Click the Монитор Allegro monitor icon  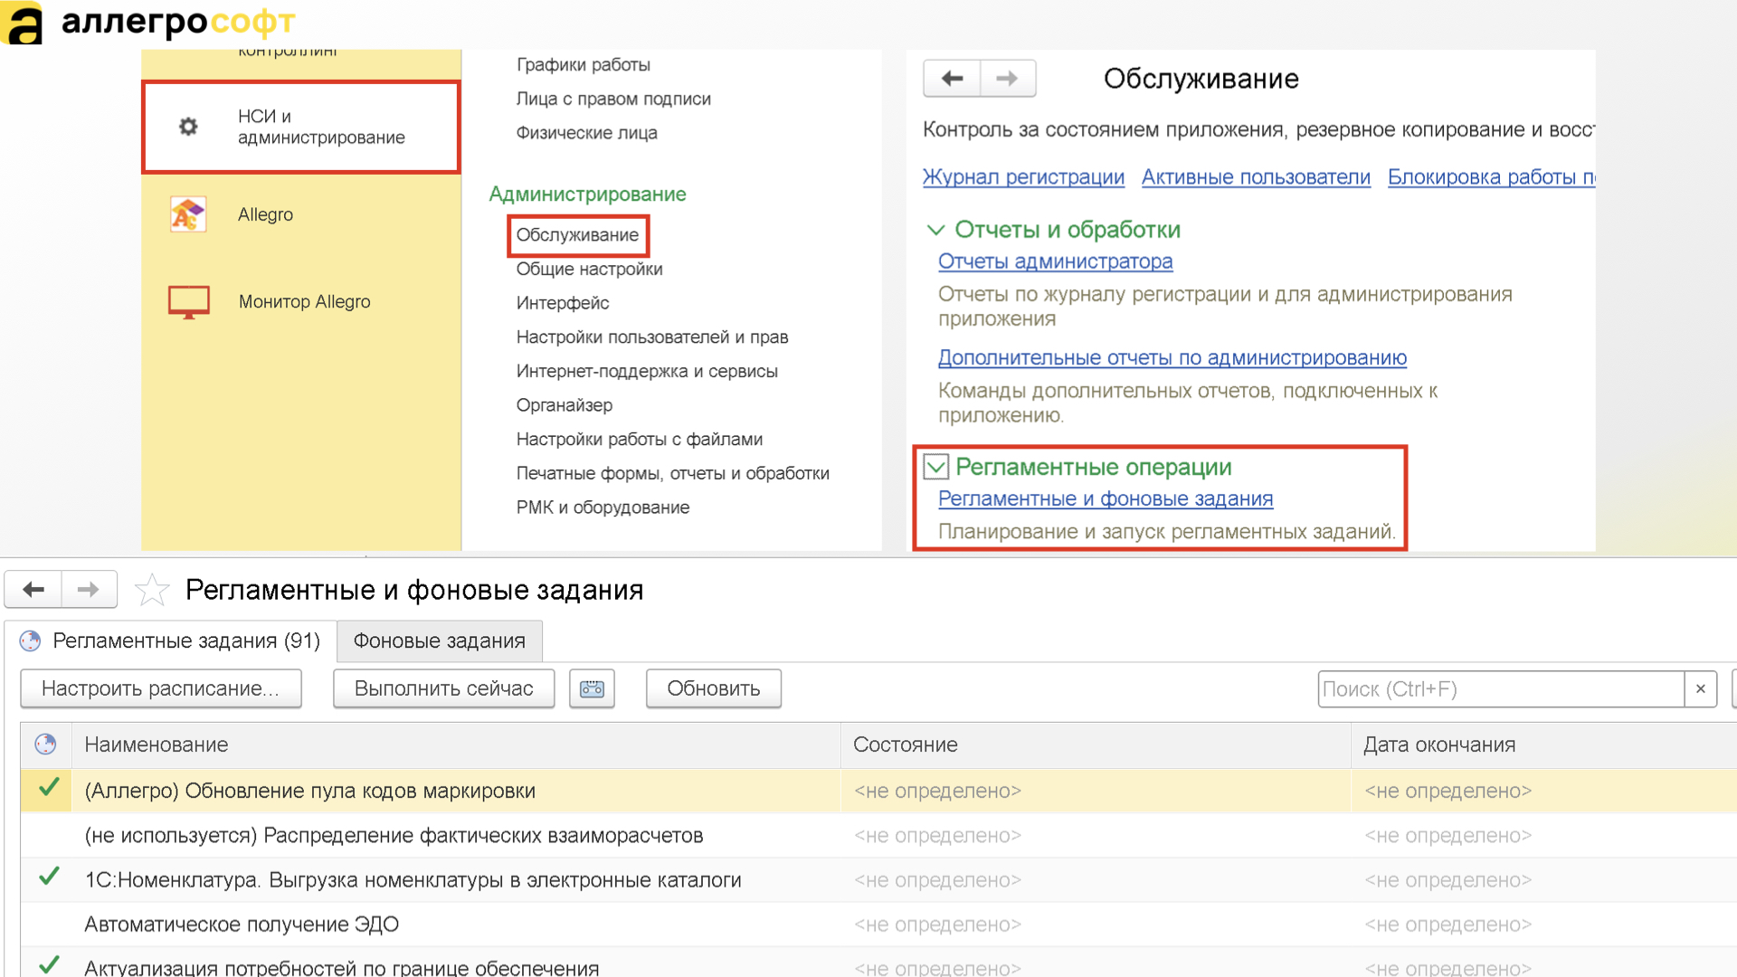pos(188,301)
